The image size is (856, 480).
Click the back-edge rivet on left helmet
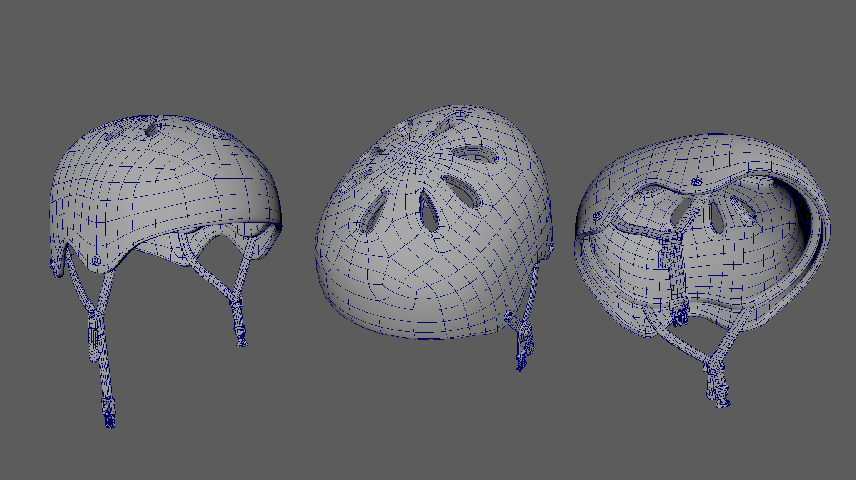53,263
